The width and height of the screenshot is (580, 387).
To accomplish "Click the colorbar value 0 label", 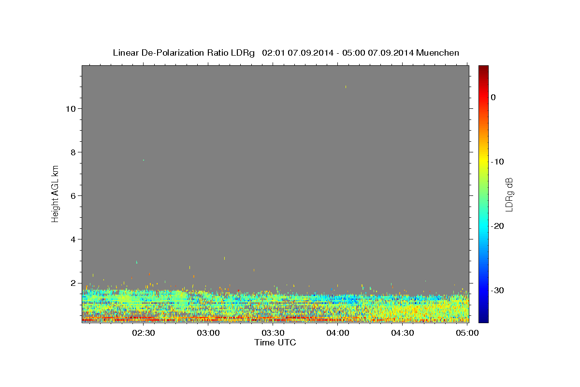I will (493, 97).
